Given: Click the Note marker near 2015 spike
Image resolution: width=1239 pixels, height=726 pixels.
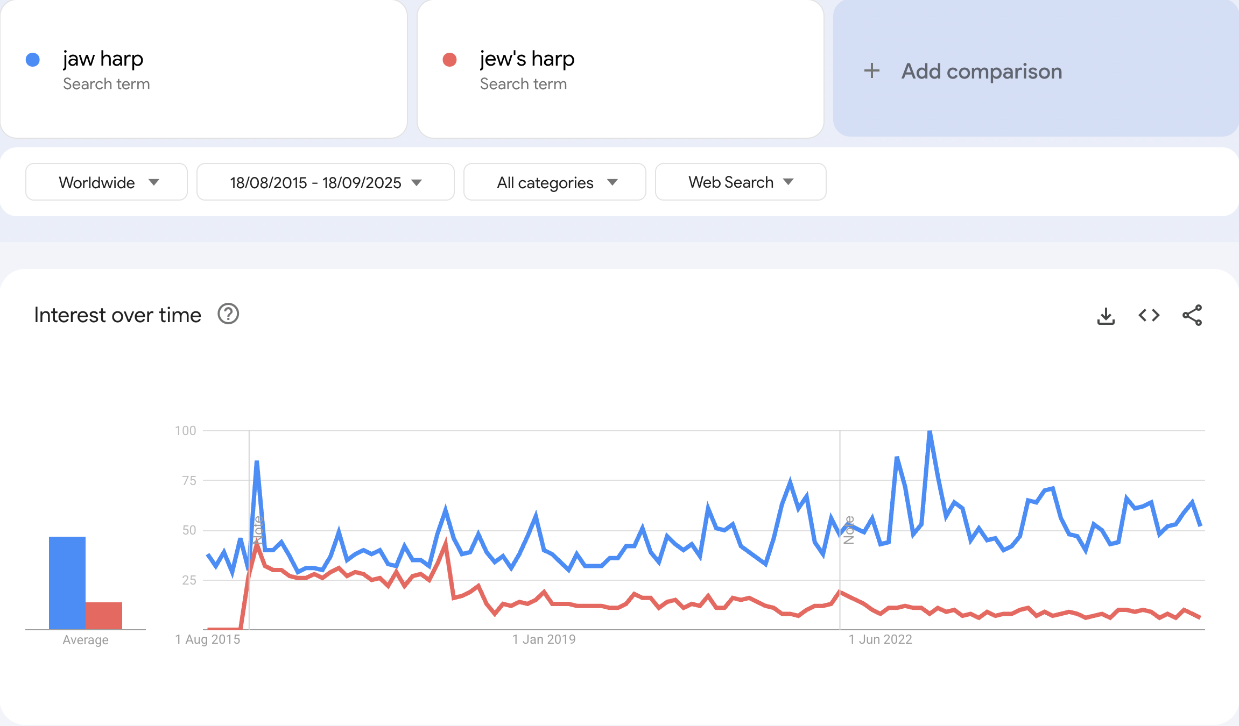Looking at the screenshot, I should click(x=258, y=530).
